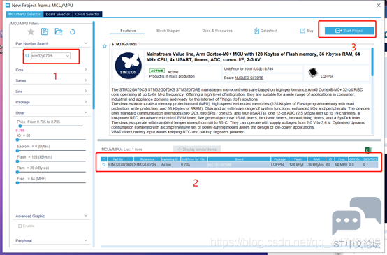The image size is (387, 255).
Task: Click the filters panel vertical scrollbar
Action: tap(94, 66)
